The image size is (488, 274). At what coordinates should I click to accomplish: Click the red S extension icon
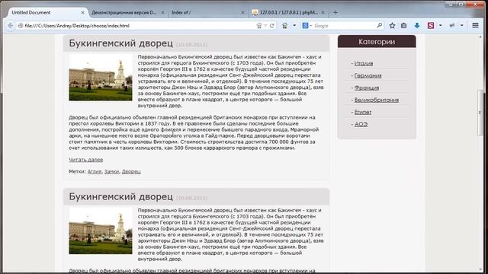point(431,26)
